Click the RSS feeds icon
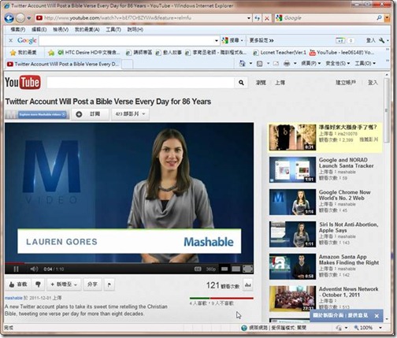 (259, 63)
